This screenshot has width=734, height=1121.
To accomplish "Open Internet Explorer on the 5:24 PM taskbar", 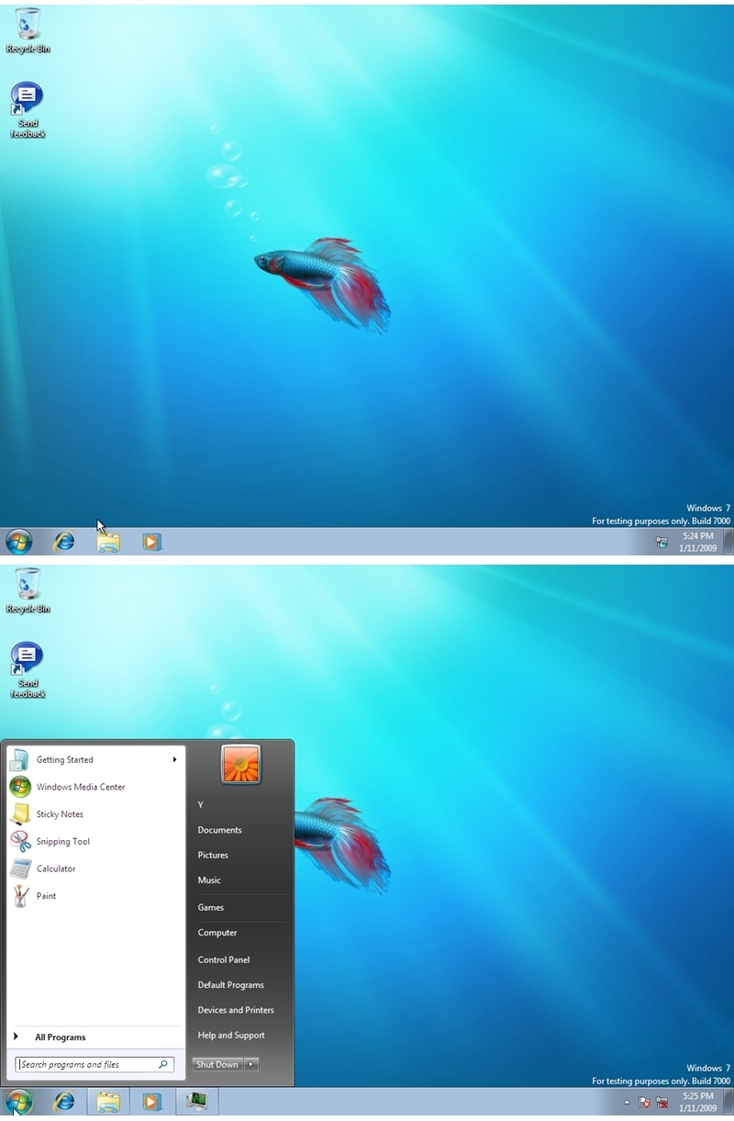I will (x=64, y=543).
